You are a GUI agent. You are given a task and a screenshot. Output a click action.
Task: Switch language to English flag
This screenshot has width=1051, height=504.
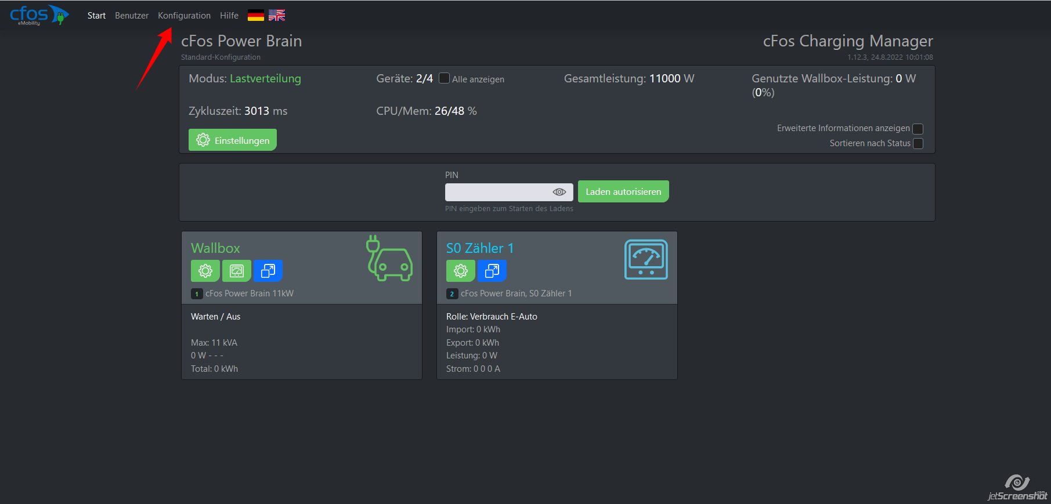point(277,16)
